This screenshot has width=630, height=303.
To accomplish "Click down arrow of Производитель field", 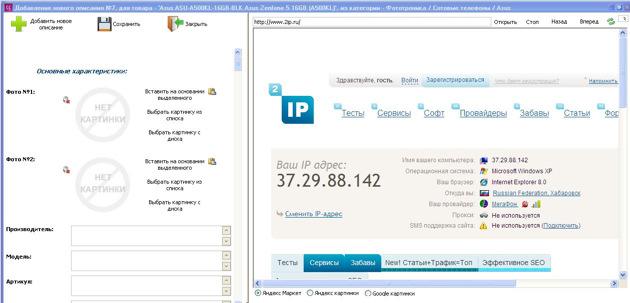I will click(226, 241).
